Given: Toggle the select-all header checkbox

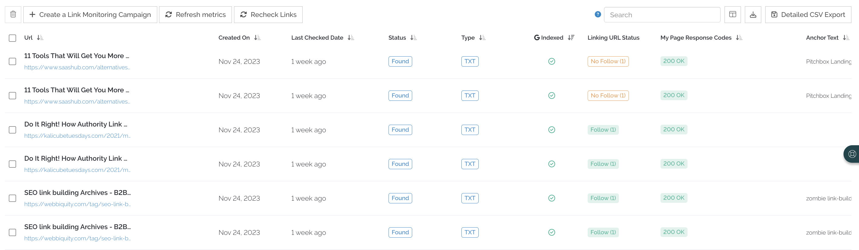Looking at the screenshot, I should (x=12, y=38).
